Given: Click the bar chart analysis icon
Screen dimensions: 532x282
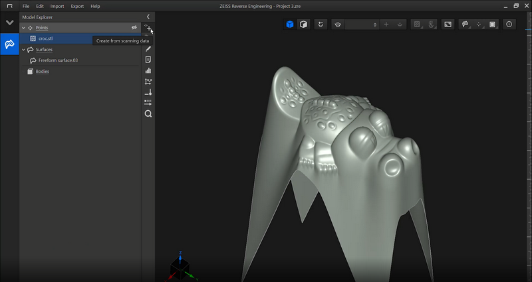Looking at the screenshot, I should coord(148,70).
